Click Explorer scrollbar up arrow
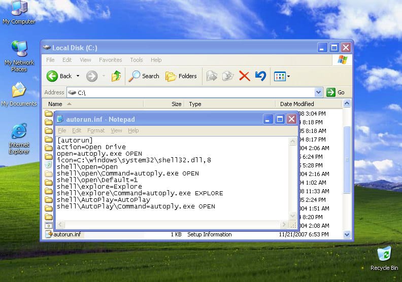This screenshot has width=402, height=282. click(x=347, y=103)
